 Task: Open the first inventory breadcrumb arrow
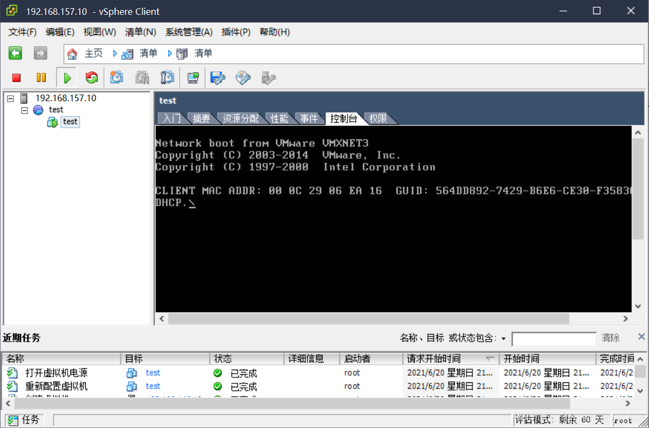[114, 53]
